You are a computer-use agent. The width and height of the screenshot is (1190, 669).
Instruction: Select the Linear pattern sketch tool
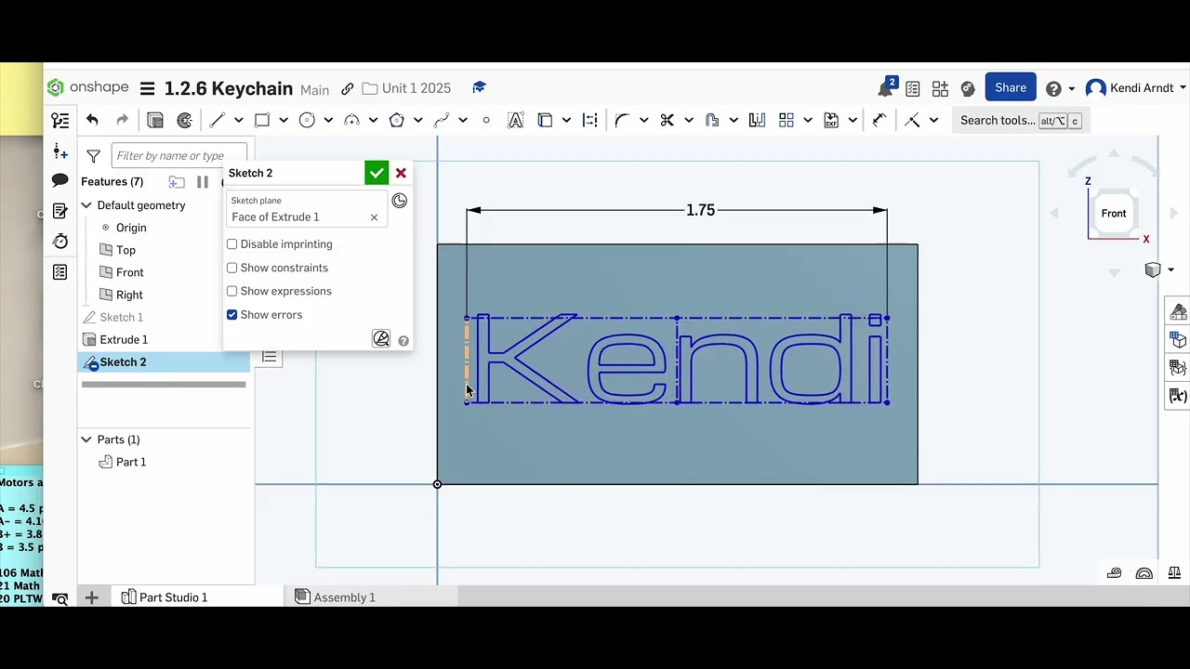[787, 120]
